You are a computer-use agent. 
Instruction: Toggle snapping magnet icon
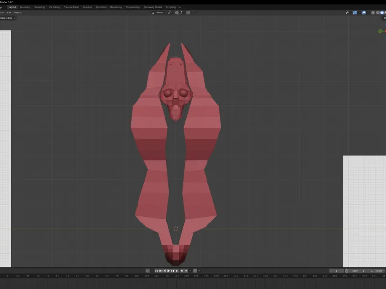click(x=177, y=13)
